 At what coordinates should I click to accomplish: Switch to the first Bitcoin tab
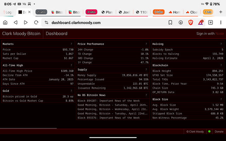coord(57,12)
